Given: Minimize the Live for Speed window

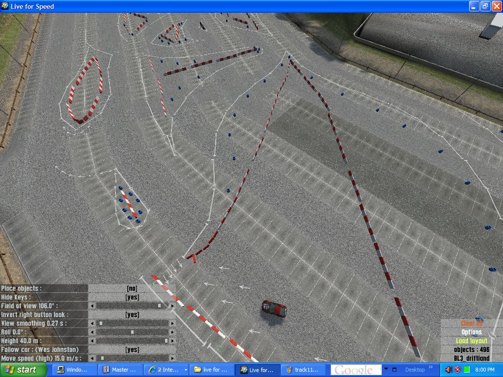Looking at the screenshot, I should click(x=474, y=6).
